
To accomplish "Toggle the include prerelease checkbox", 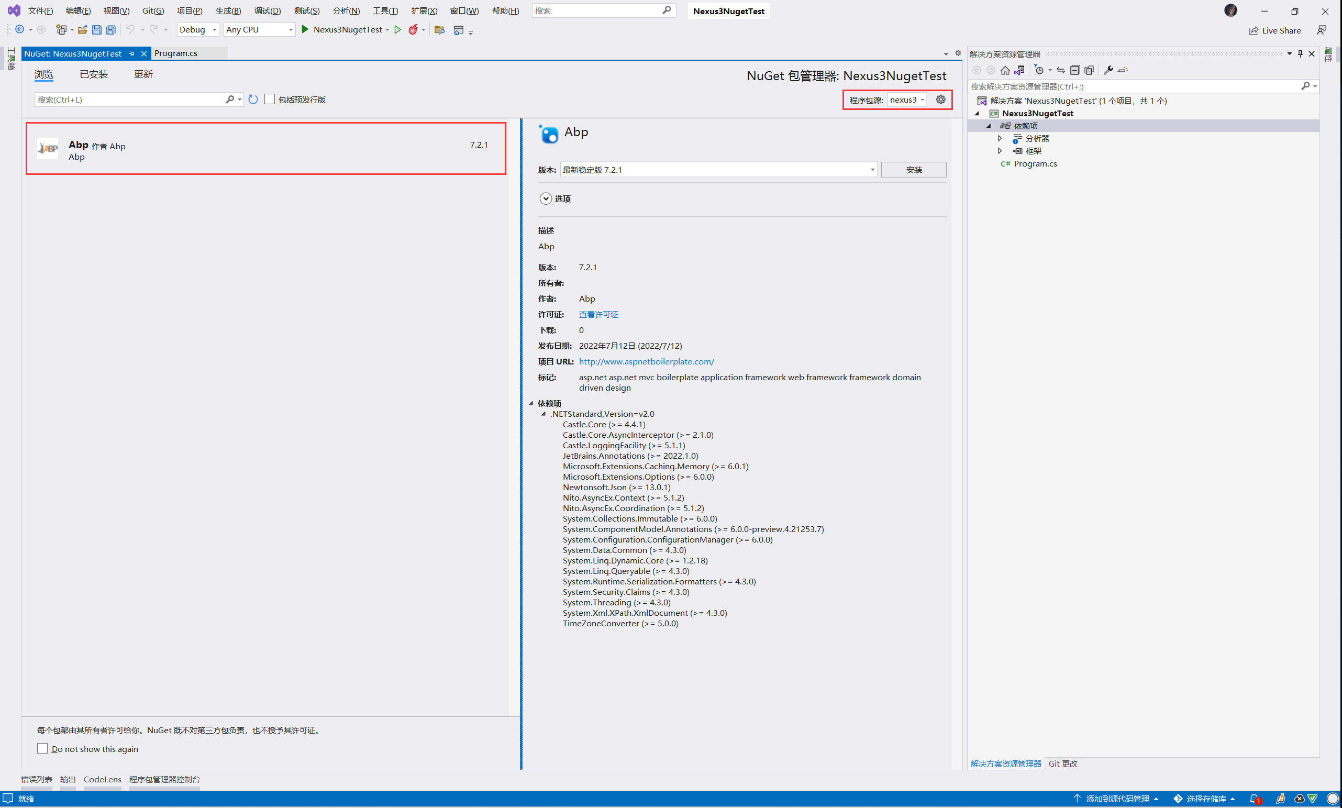I will pos(270,99).
